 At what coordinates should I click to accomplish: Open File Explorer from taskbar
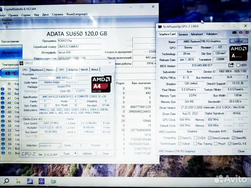point(18,181)
